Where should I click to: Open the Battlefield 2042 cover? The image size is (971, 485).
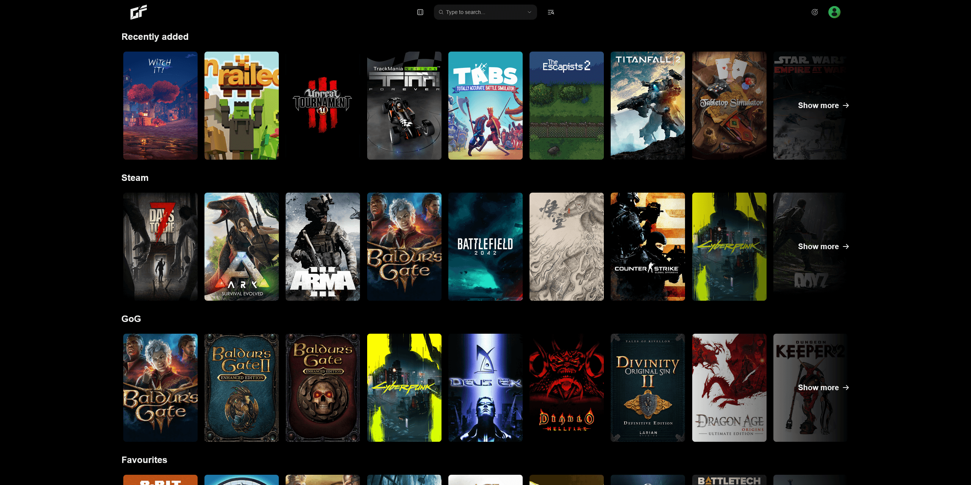(485, 246)
